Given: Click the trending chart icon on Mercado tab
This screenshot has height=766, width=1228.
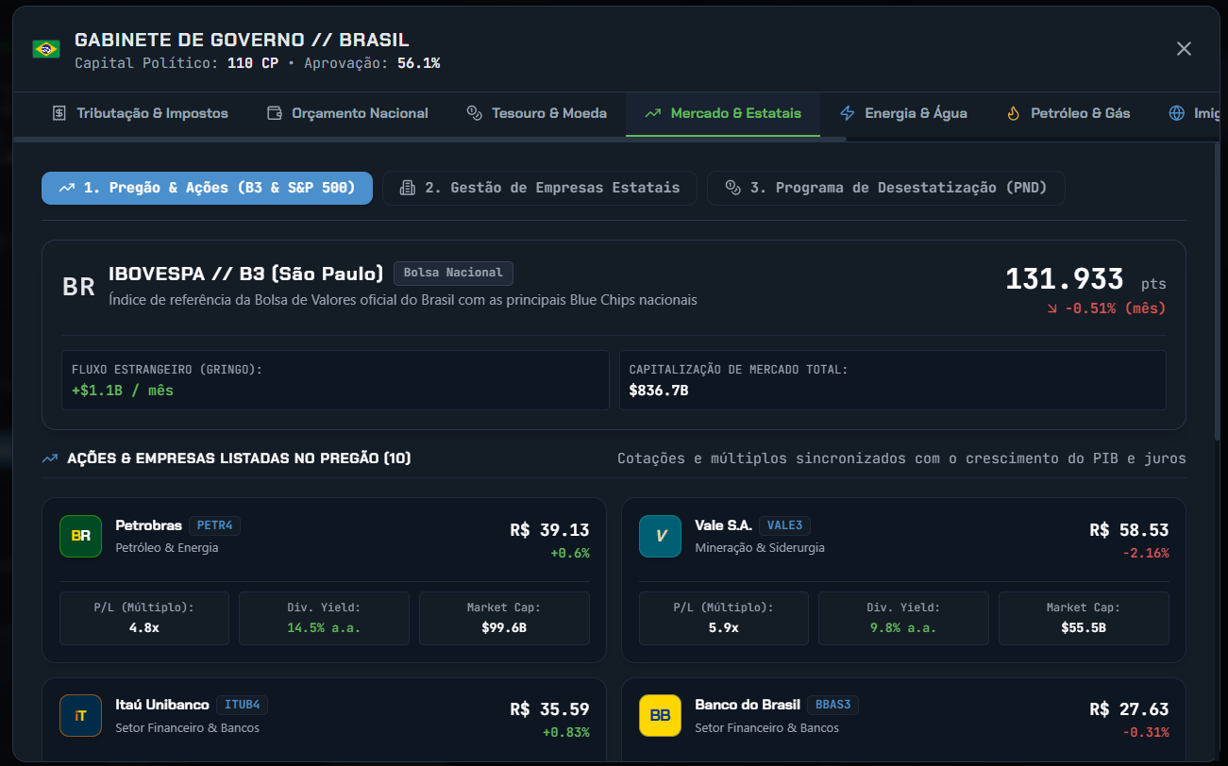Looking at the screenshot, I should coord(652,113).
